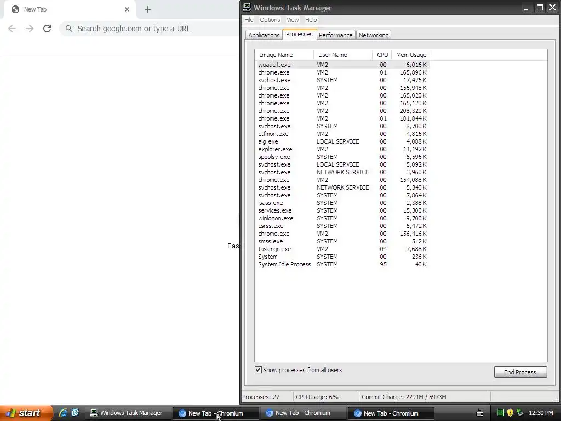This screenshot has height=421, width=561.
Task: Switch to the Applications tab
Action: point(264,35)
